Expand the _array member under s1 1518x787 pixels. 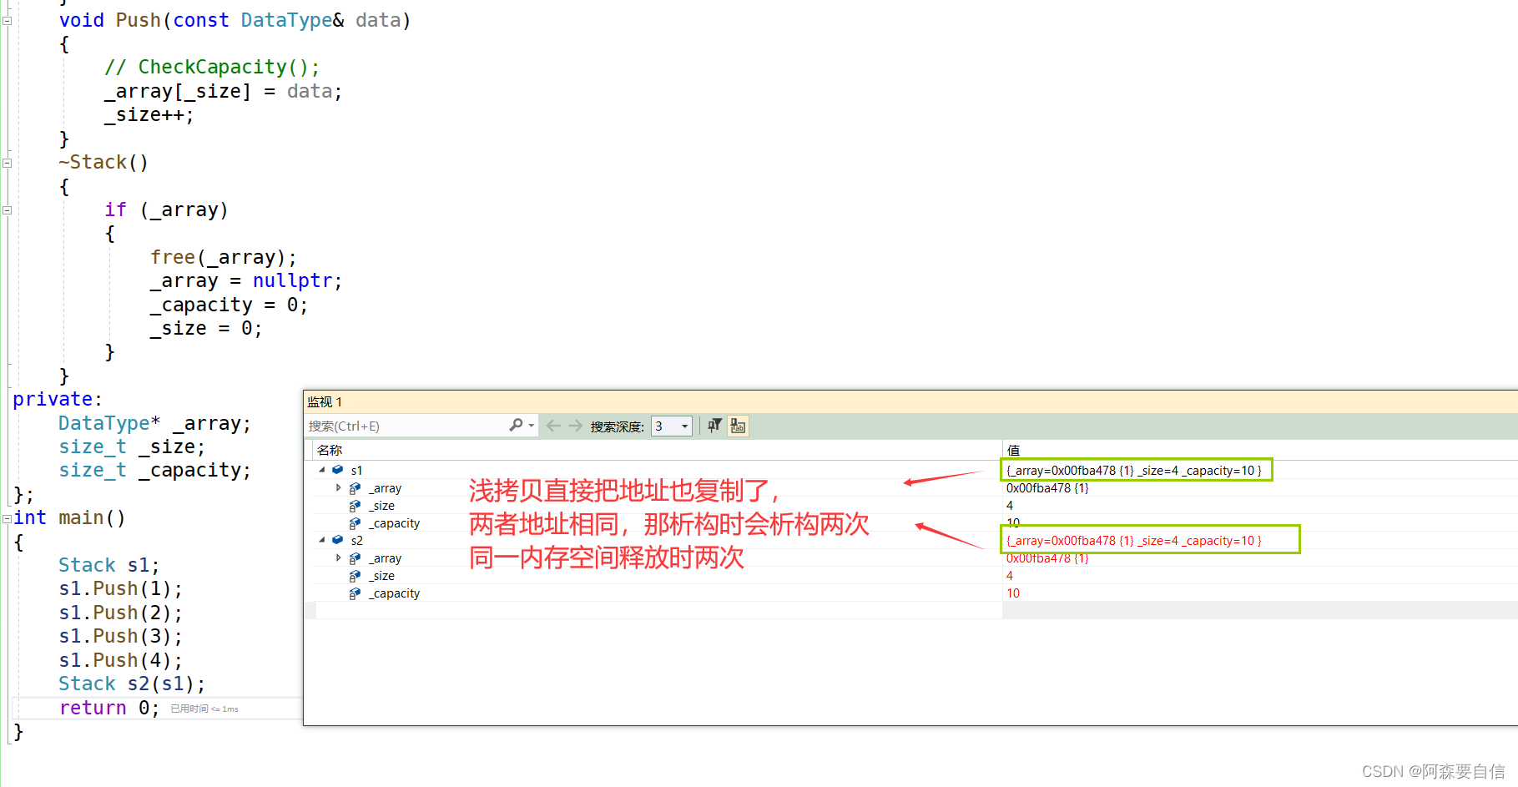(x=338, y=487)
